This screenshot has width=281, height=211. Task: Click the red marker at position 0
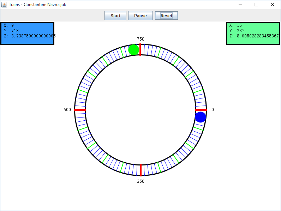201,110
